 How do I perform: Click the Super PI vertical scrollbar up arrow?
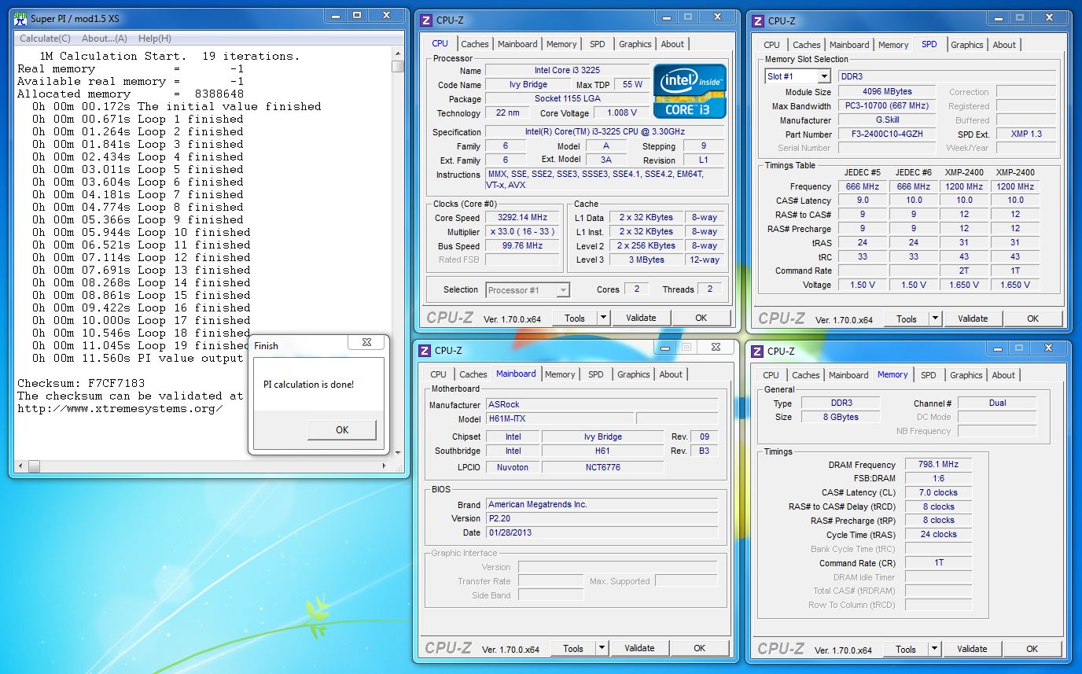point(398,53)
